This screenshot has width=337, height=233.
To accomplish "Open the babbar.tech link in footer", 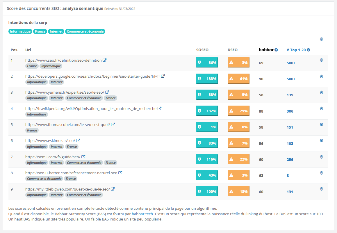I will point(142,214).
